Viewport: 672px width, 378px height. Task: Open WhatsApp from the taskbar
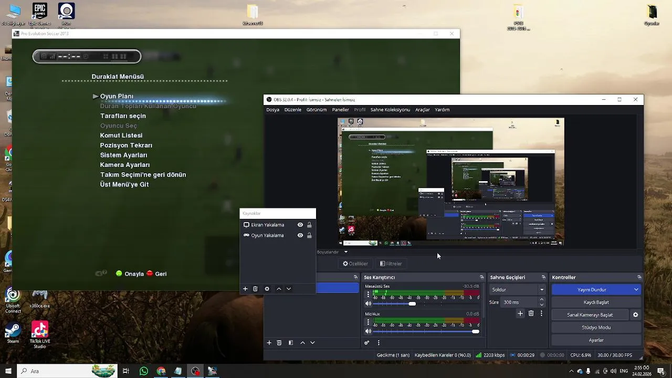[x=144, y=371]
